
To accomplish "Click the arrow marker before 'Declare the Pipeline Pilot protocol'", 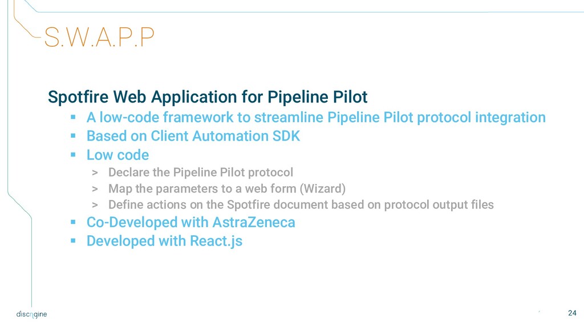I will (95, 173).
